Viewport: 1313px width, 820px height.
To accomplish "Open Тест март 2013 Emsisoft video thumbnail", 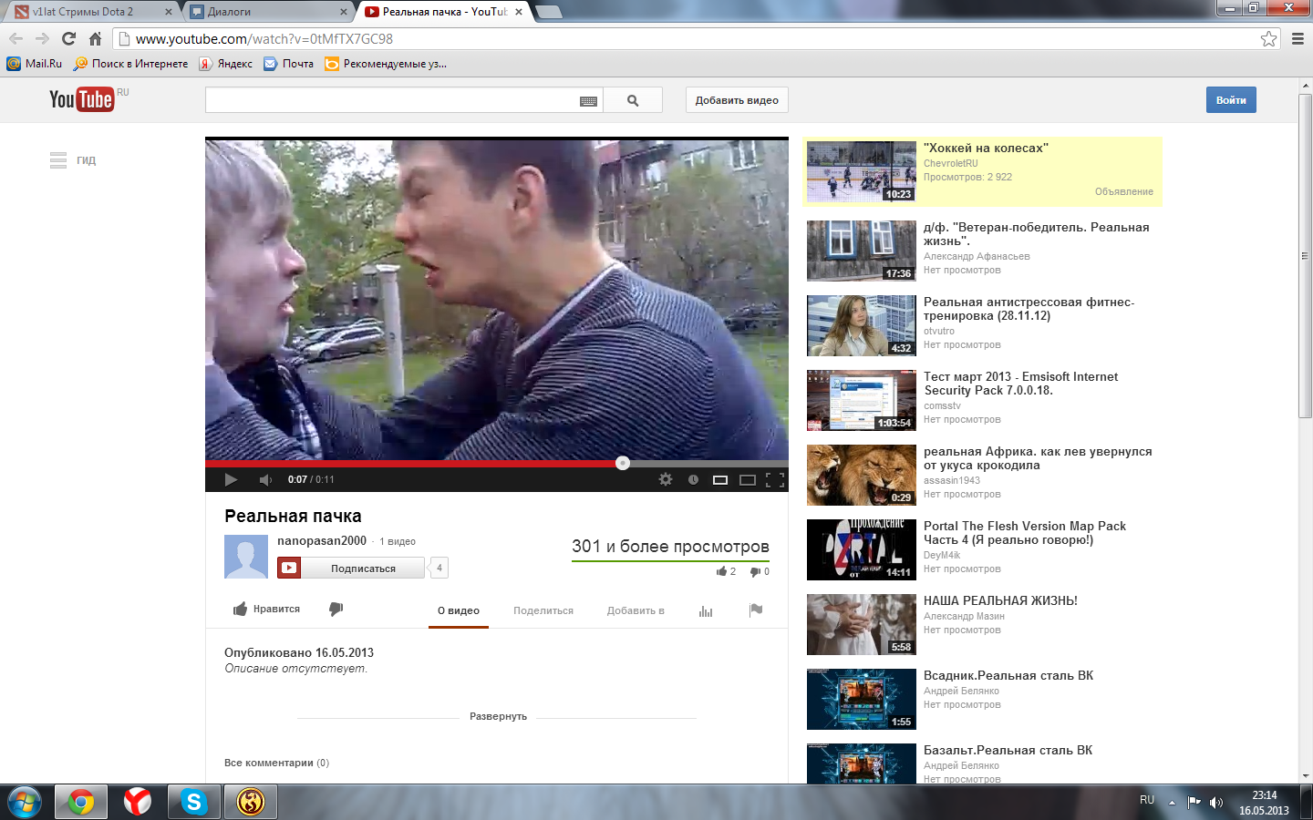I will (x=862, y=400).
